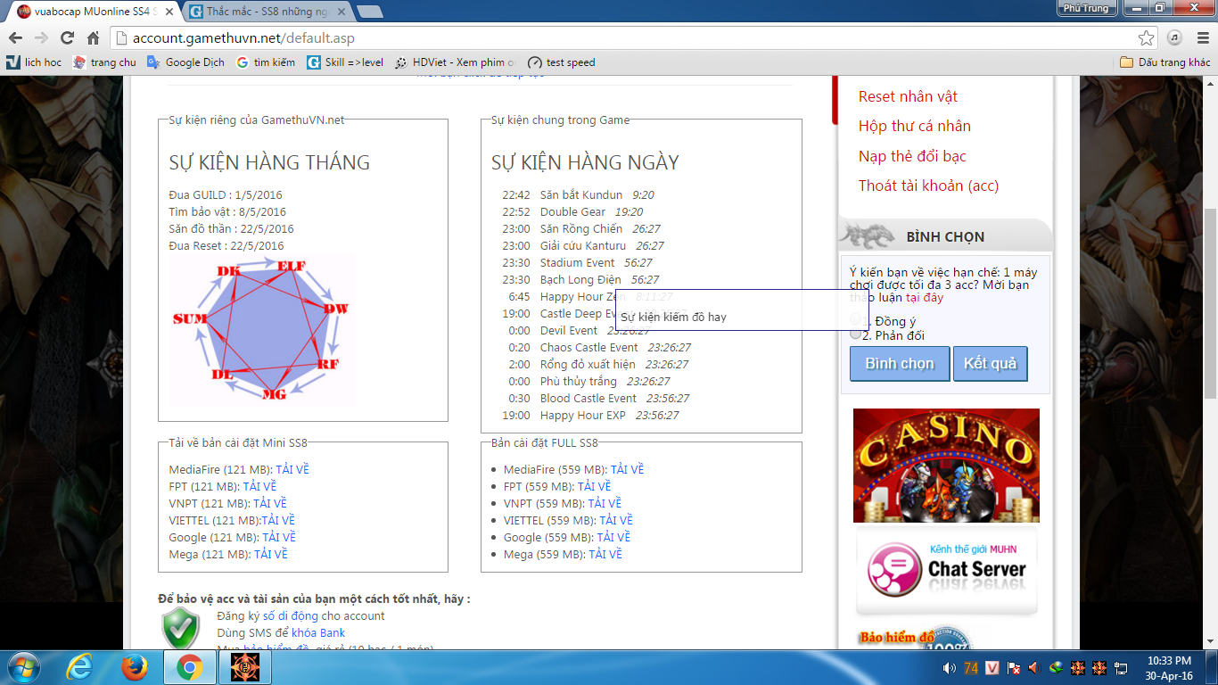Bookmark this page with star icon
Viewport: 1218px width, 685px height.
point(1147,38)
